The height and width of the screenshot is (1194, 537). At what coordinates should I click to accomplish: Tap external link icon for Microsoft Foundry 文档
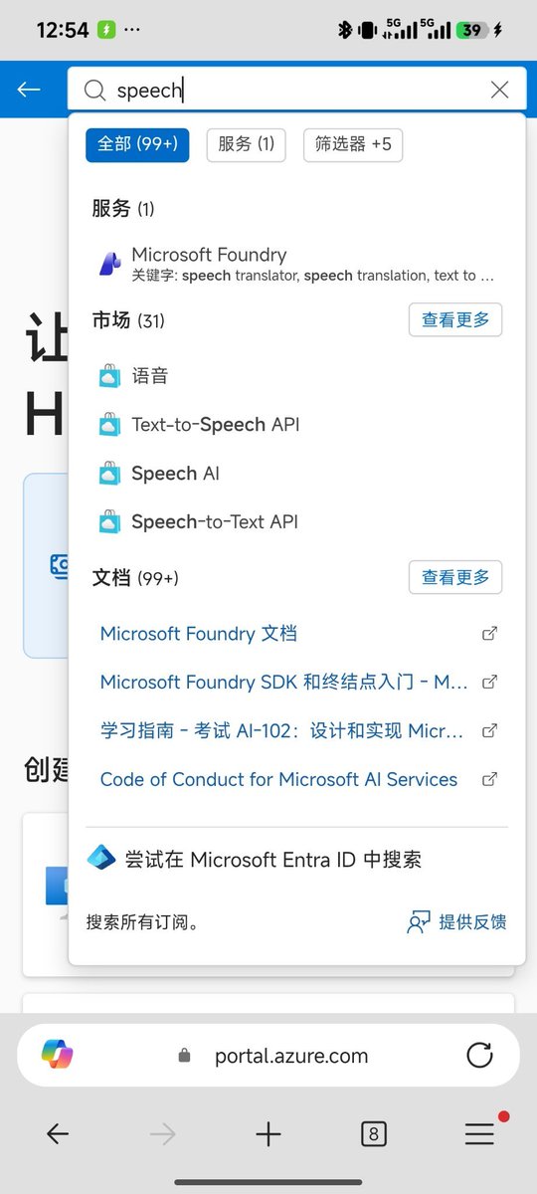tap(489, 633)
